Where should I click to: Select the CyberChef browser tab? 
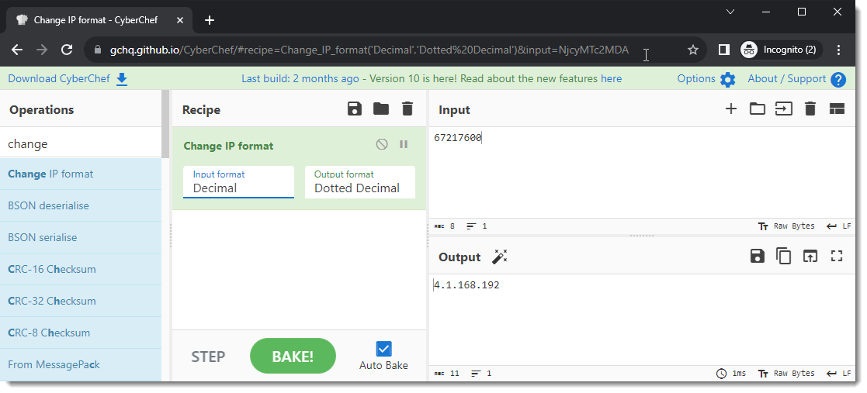[x=99, y=20]
